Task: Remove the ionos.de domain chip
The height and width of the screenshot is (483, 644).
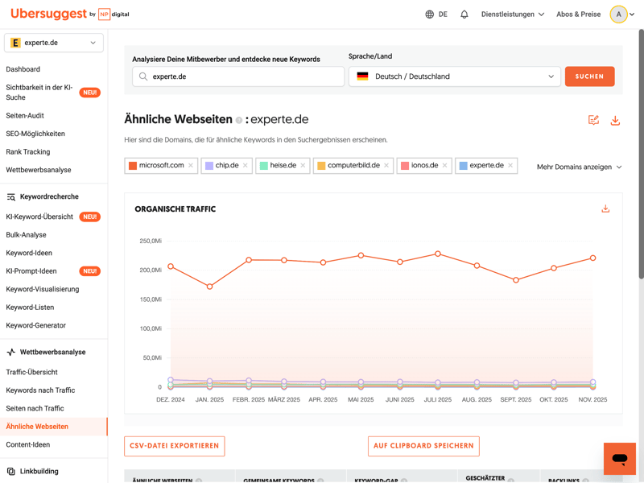Action: tap(444, 166)
